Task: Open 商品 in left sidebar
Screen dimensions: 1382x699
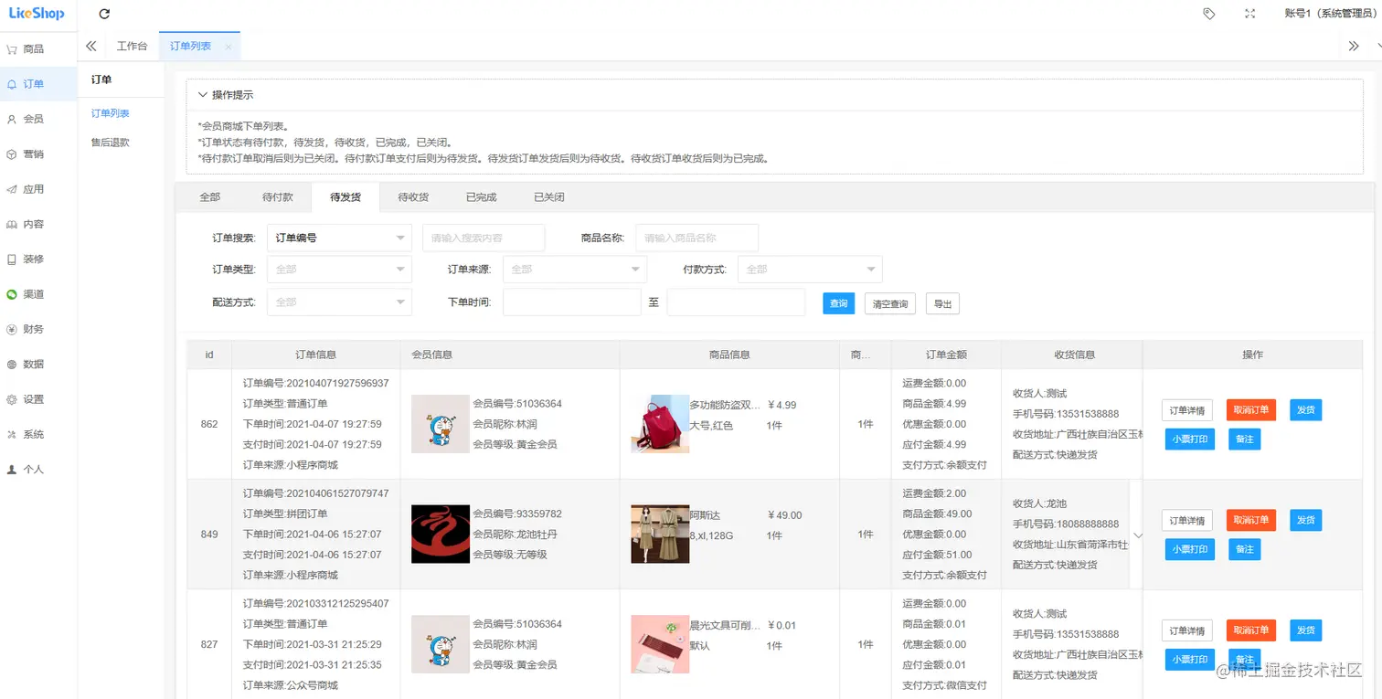Action: point(38,49)
